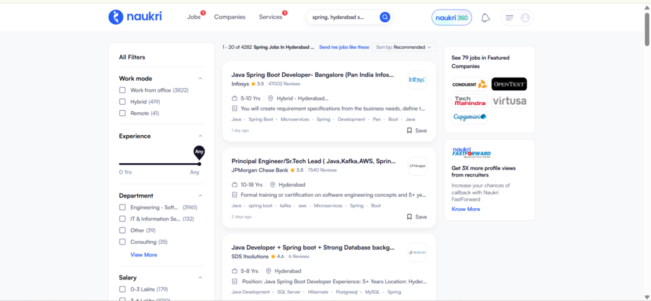Click the naukri 360 button
The image size is (651, 301).
click(452, 18)
